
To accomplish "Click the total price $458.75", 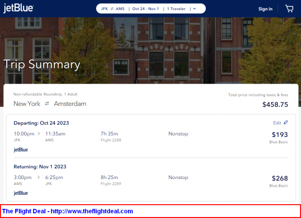I will tap(275, 104).
